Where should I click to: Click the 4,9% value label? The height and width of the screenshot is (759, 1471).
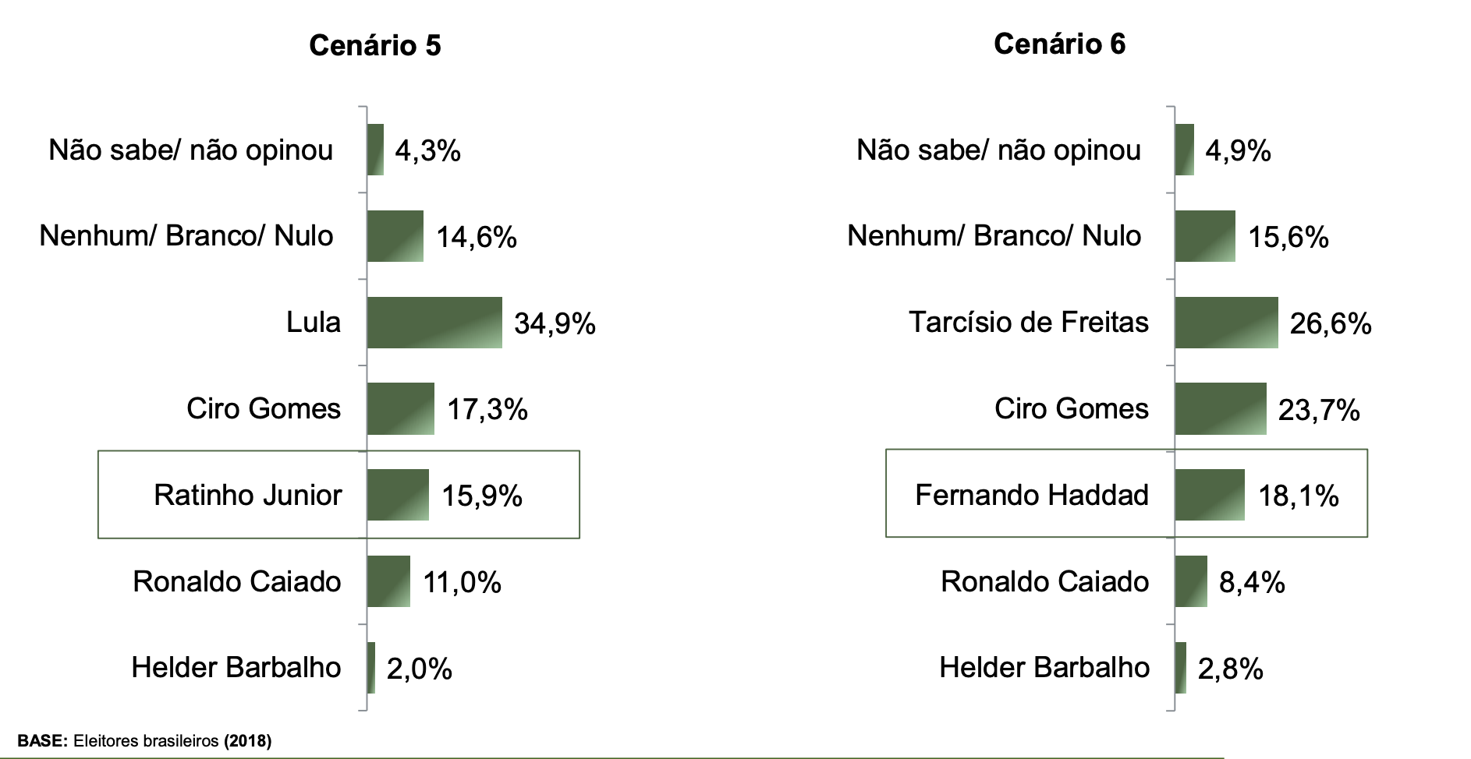pyautogui.click(x=1238, y=150)
